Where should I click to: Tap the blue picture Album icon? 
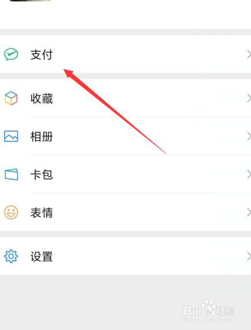[11, 136]
